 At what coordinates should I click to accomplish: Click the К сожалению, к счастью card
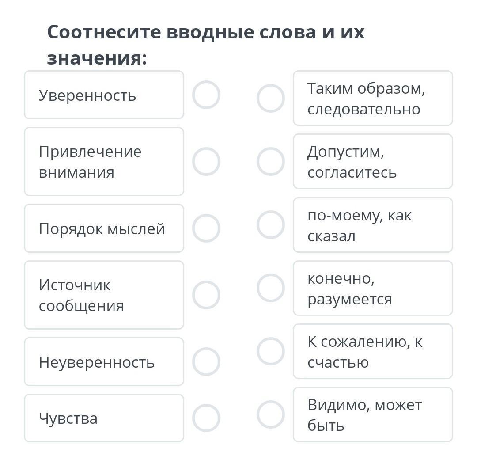pos(373,351)
